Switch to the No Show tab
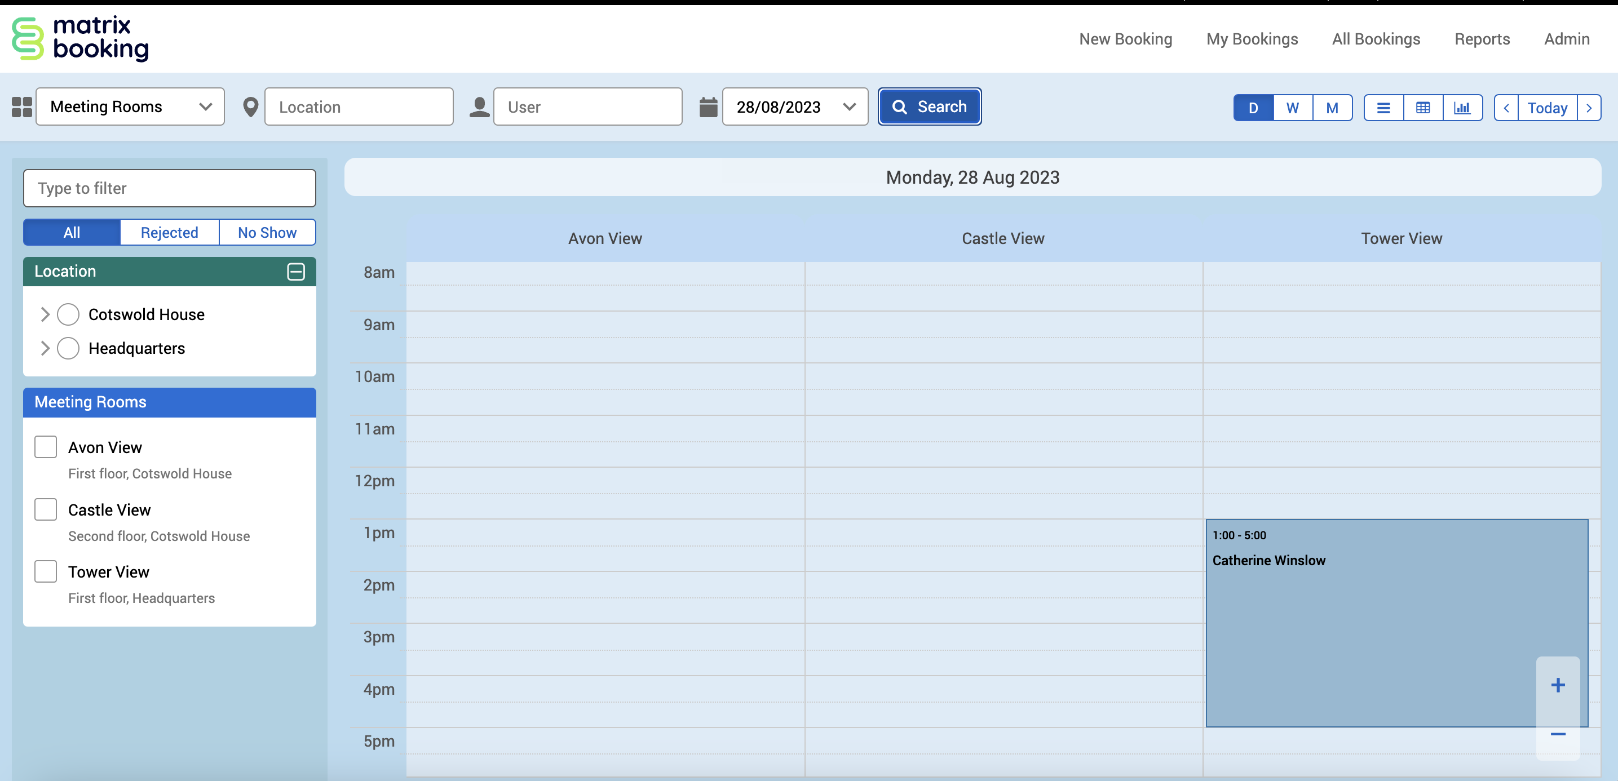The width and height of the screenshot is (1618, 781). pos(267,232)
